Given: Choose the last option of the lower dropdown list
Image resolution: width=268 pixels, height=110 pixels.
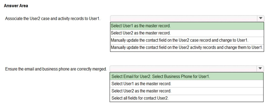Looking at the screenshot, I should point(186,98).
